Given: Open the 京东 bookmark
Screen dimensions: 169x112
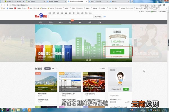Looking at the screenshot, I should point(30,8).
